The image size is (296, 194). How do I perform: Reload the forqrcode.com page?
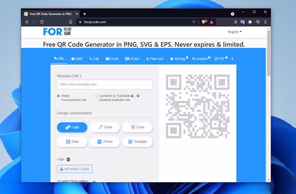(42, 22)
